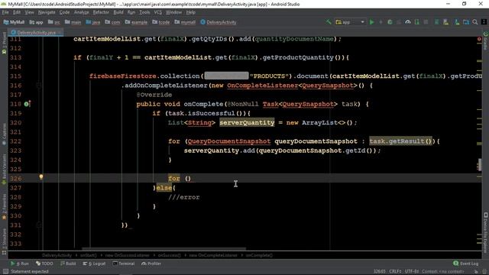Open the Run tool window button
This screenshot has height=275, width=489.
pyautogui.click(x=19, y=264)
